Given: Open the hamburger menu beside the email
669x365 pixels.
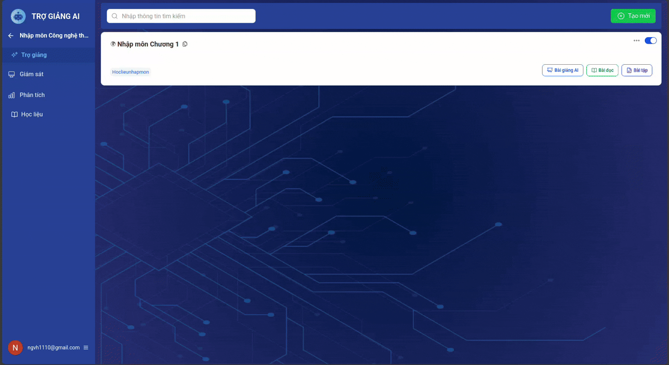Looking at the screenshot, I should (86, 347).
